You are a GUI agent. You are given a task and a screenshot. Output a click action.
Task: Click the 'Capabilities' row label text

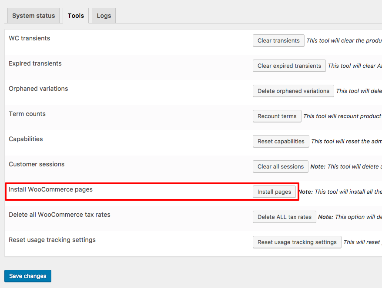(26, 139)
